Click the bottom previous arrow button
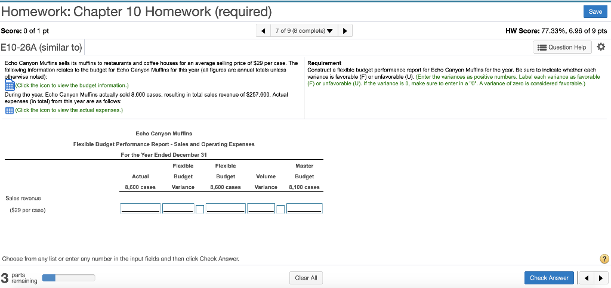Screen dimensions: 611x288 coord(586,278)
